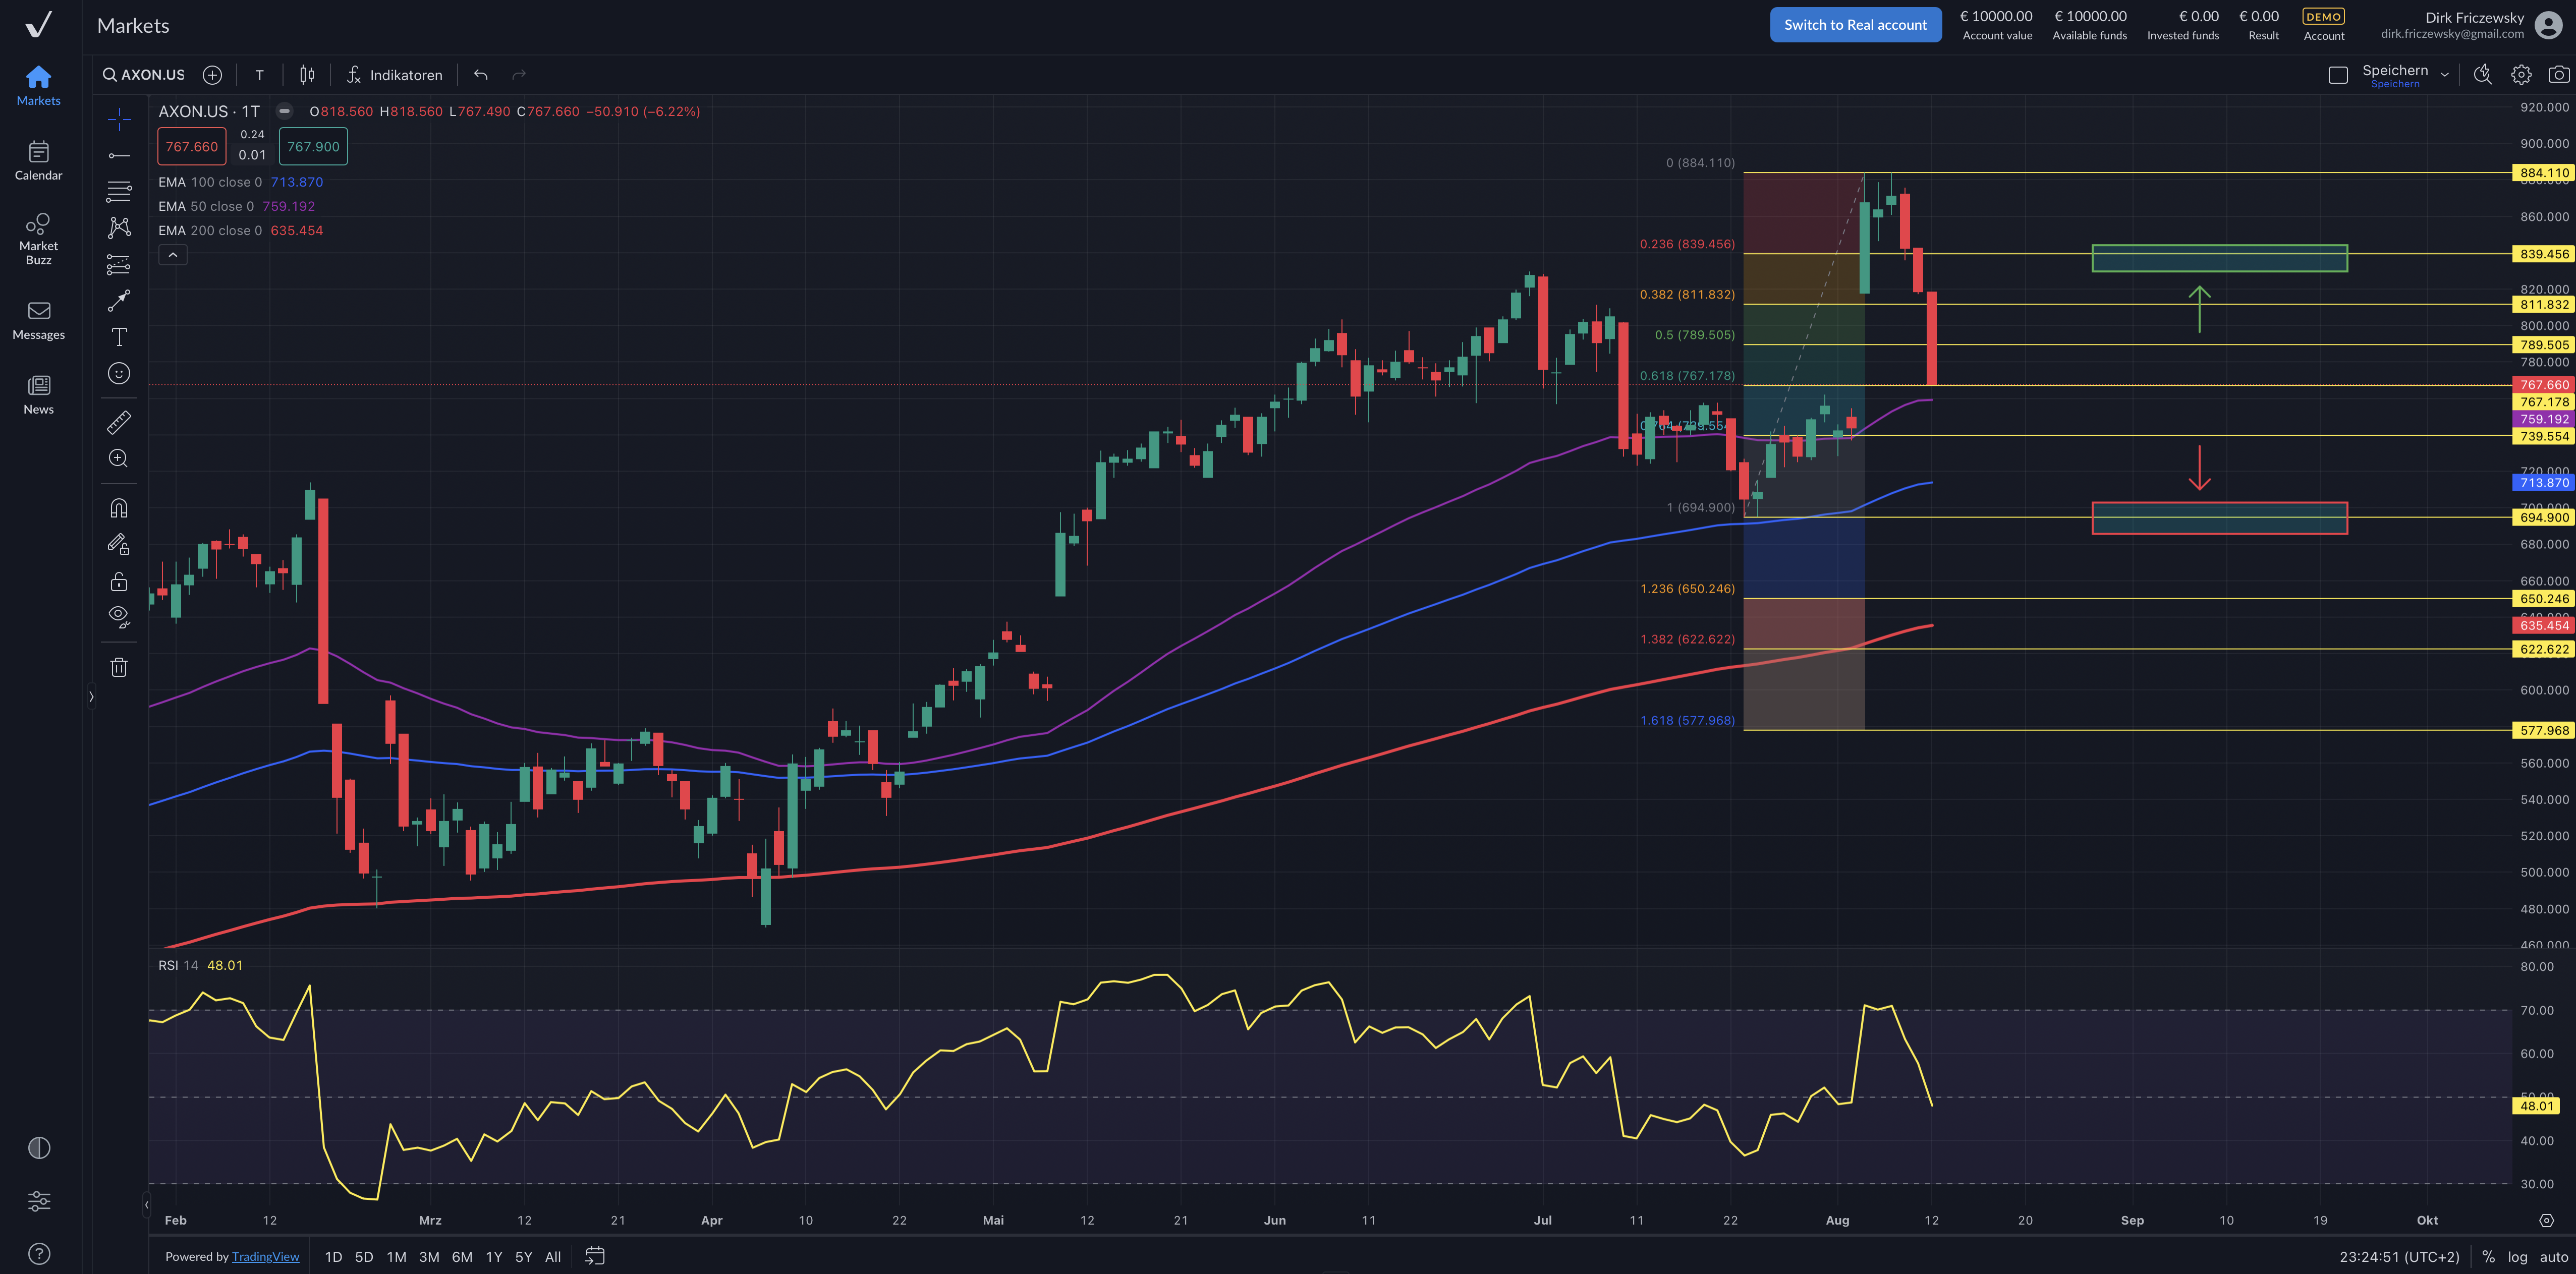Image resolution: width=2576 pixels, height=1274 pixels.
Task: Switch to the 1Y timeframe
Action: point(493,1257)
